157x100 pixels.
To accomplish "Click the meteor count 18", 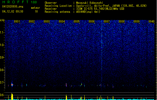I will [x=36, y=11].
